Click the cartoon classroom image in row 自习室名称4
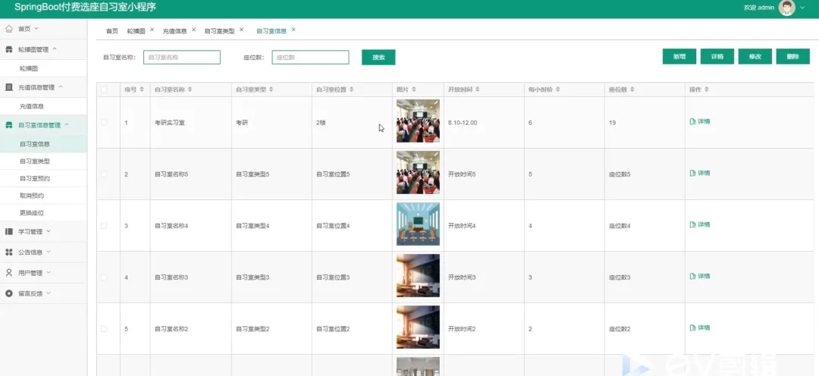Image resolution: width=819 pixels, height=376 pixels. tap(418, 224)
